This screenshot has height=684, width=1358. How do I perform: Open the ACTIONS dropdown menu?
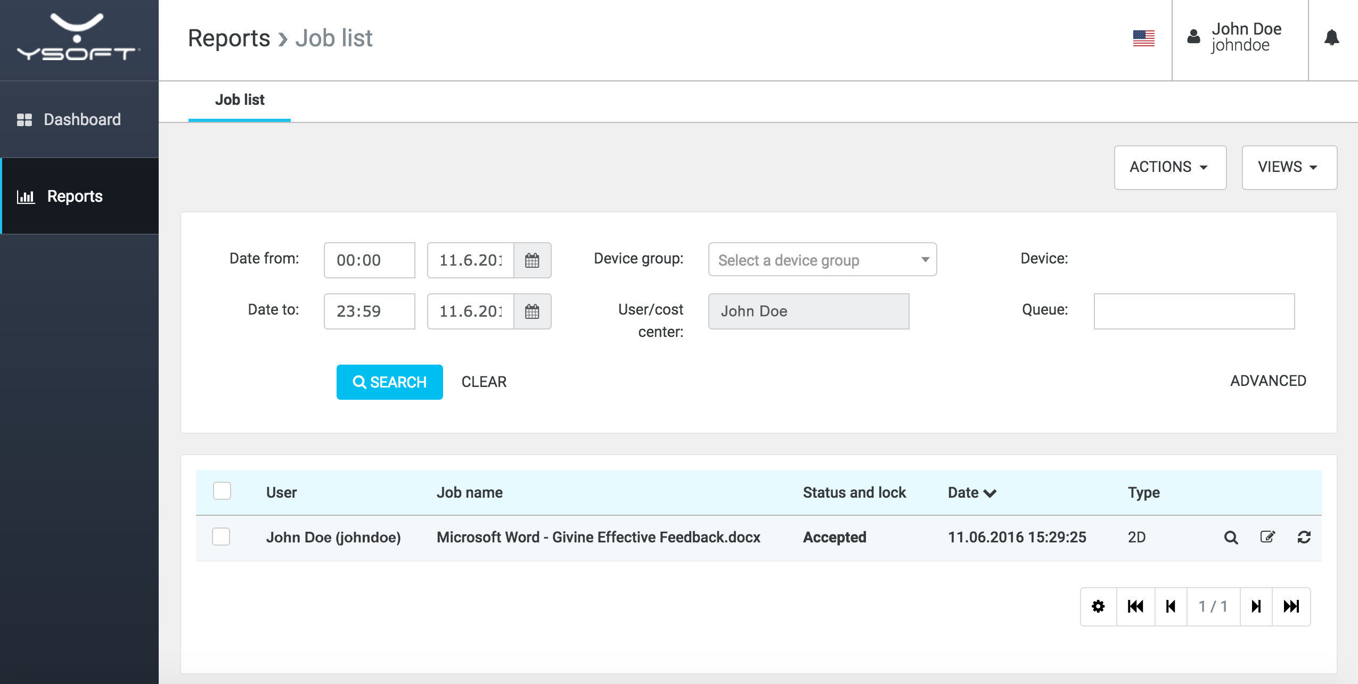1170,167
